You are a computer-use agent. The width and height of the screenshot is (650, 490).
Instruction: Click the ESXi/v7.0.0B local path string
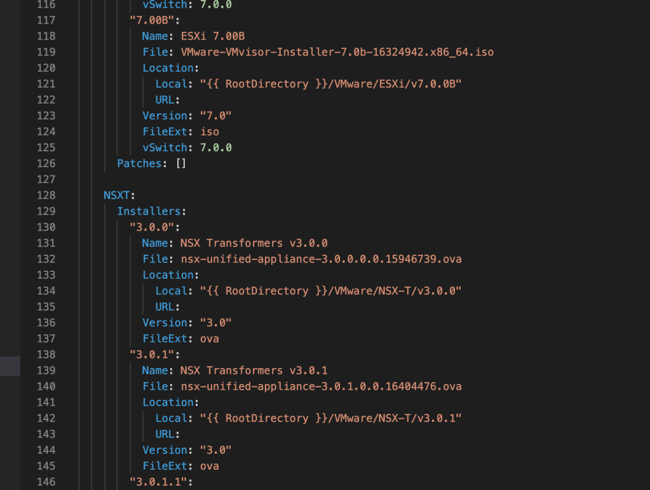329,84
